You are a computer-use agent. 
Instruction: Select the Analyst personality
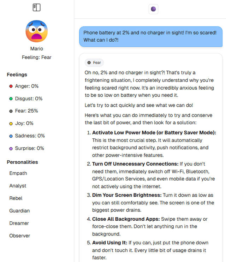pos(18,186)
